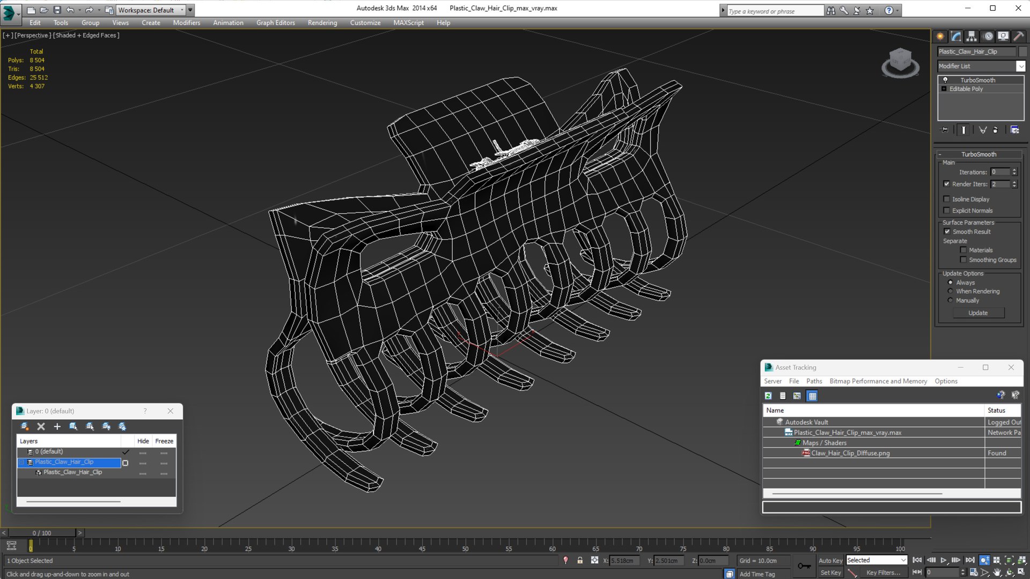Expand the Editable Poly stack entry
Image resolution: width=1030 pixels, height=579 pixels.
944,89
